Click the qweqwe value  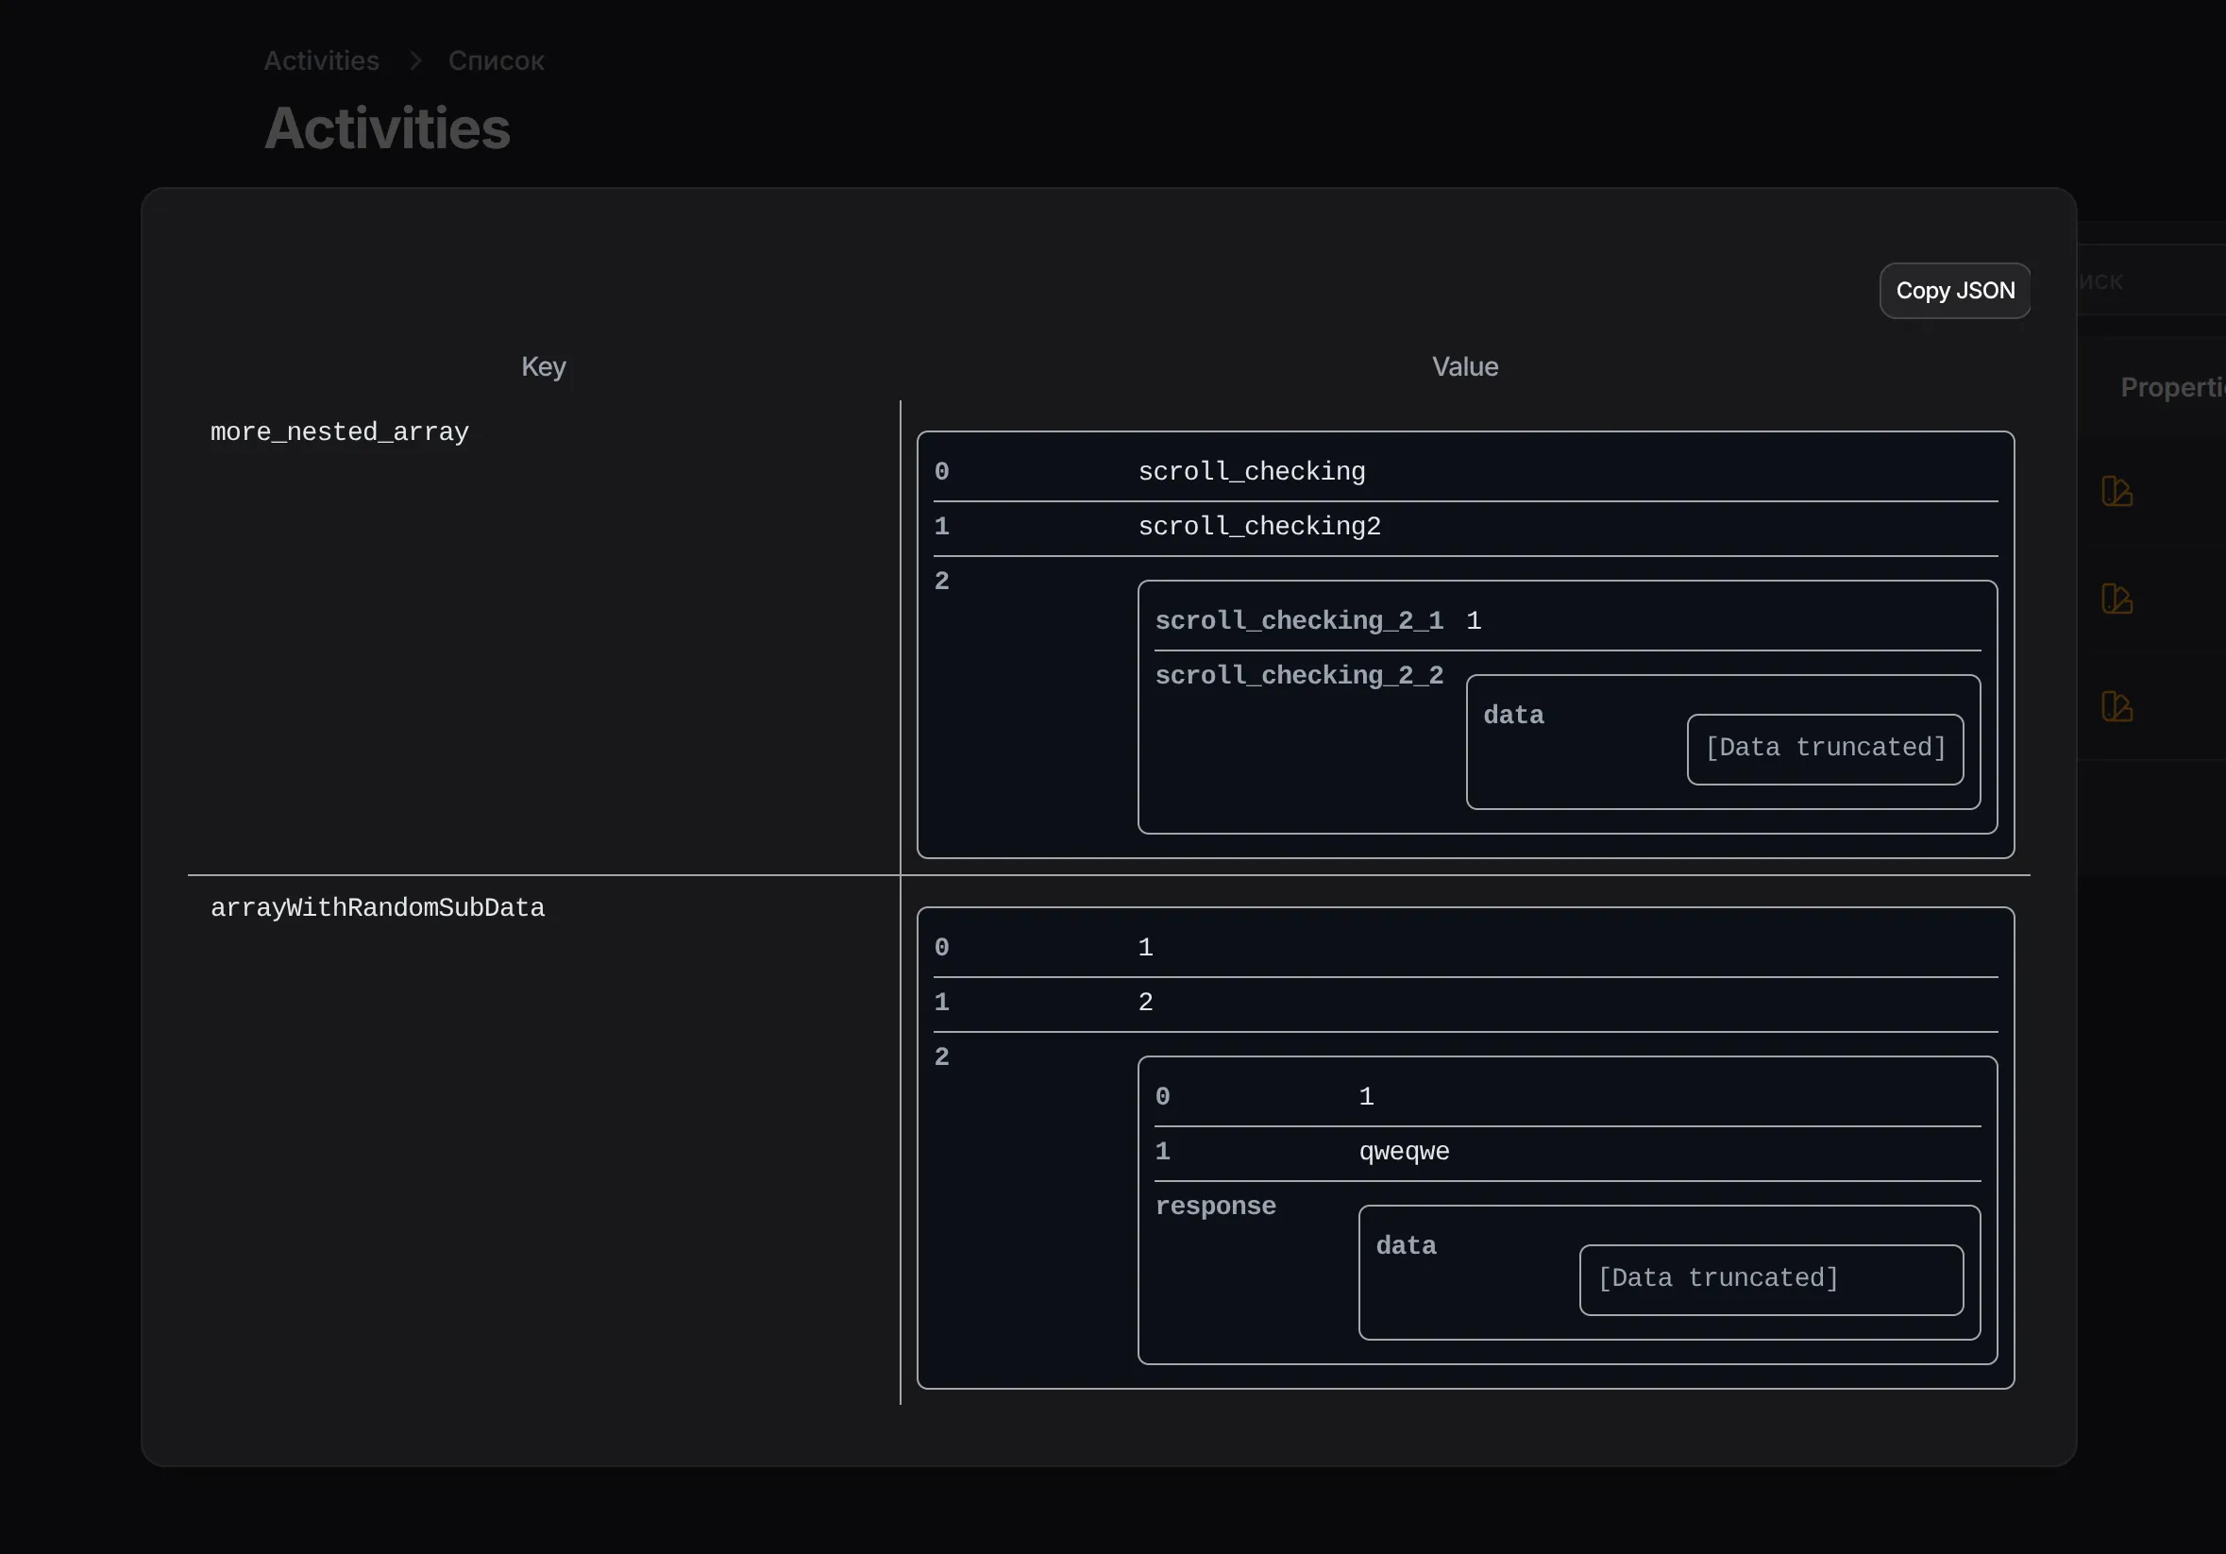click(1403, 1153)
